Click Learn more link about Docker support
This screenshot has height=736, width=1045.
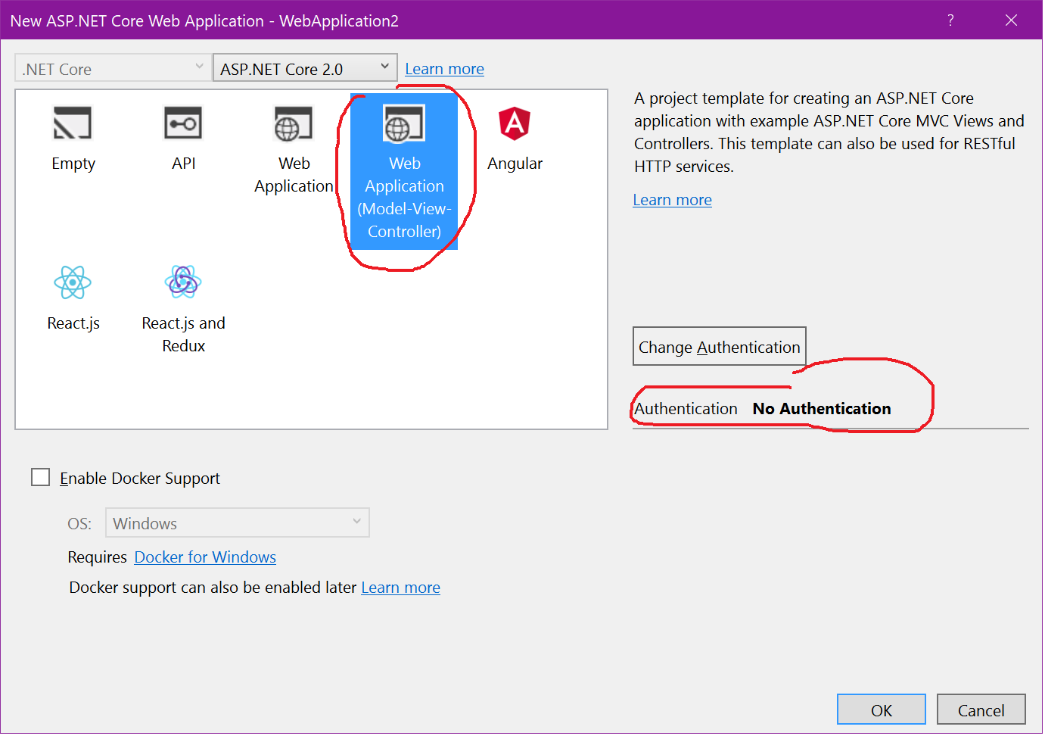[400, 588]
